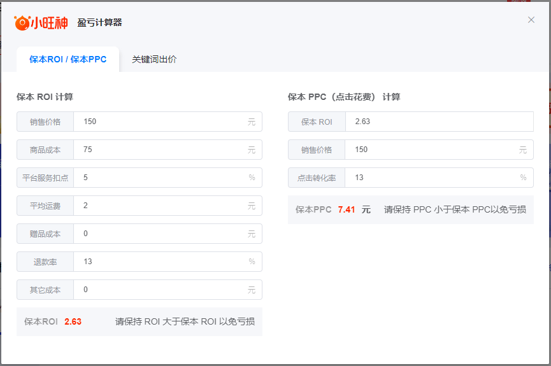551x366 pixels.
Task: Edit the 平台服务扣点 percentage field
Action: point(159,178)
